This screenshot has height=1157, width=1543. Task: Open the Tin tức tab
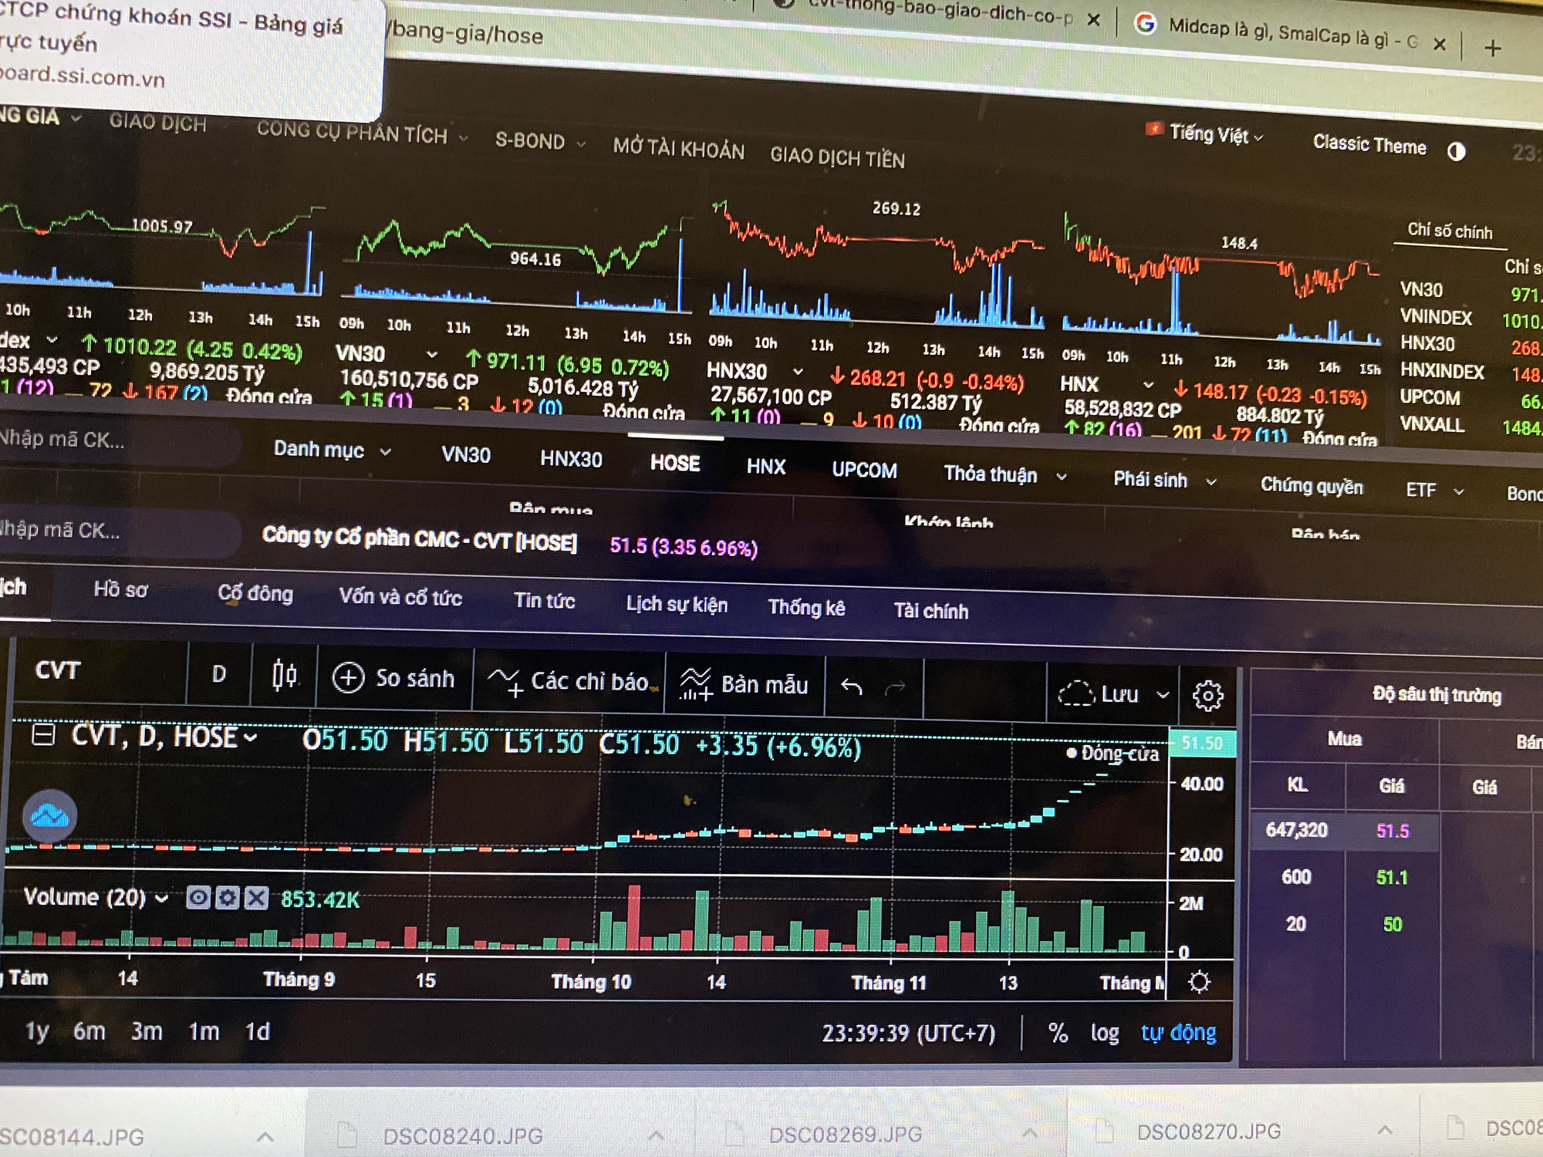(x=545, y=601)
